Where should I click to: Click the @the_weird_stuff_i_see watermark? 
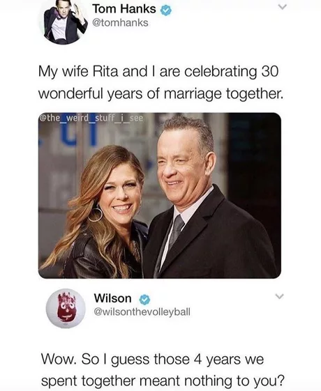91,118
